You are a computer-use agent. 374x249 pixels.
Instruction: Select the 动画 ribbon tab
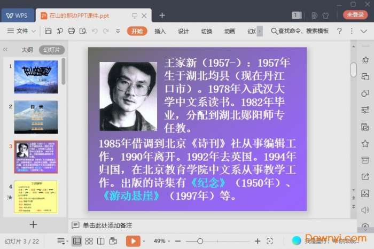(230, 31)
